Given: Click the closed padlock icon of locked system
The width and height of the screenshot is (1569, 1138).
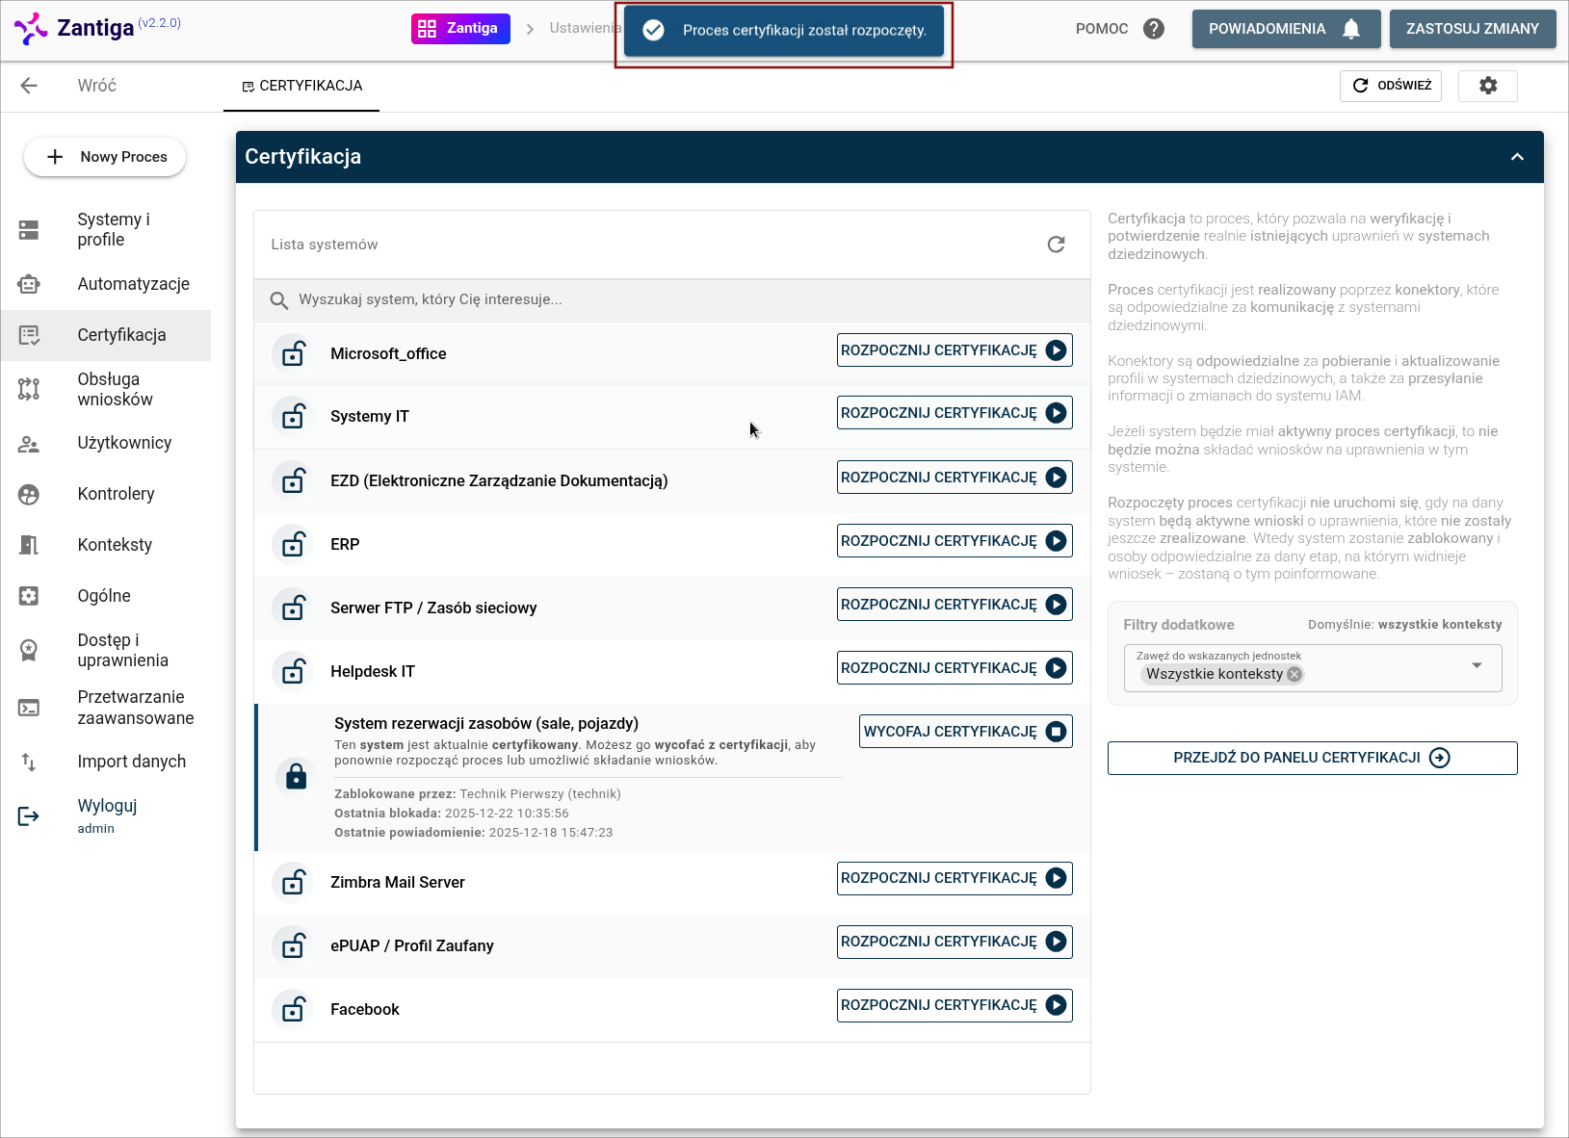Looking at the screenshot, I should [296, 777].
